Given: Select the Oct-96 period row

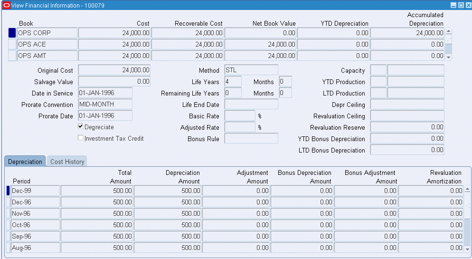Looking at the screenshot, I should 35,225.
